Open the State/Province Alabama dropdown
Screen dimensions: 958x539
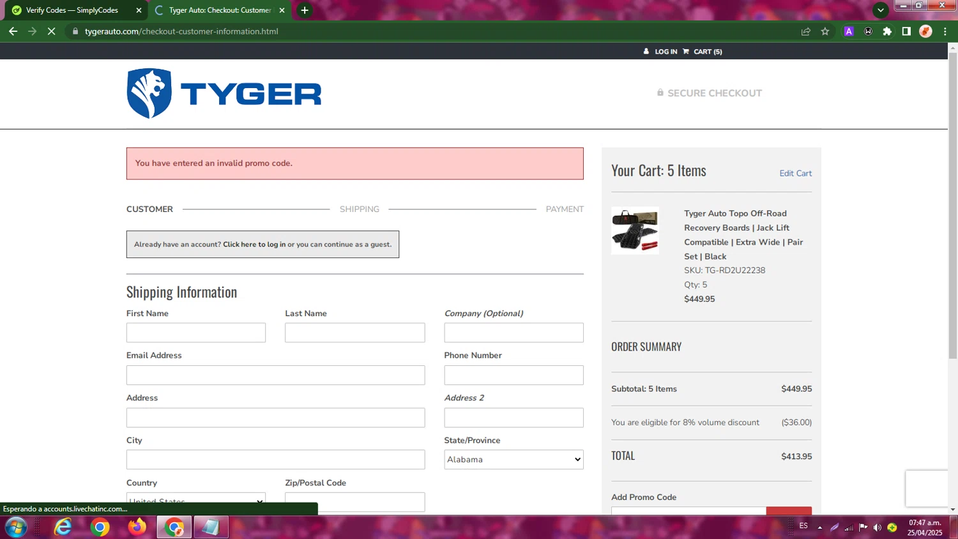click(513, 460)
